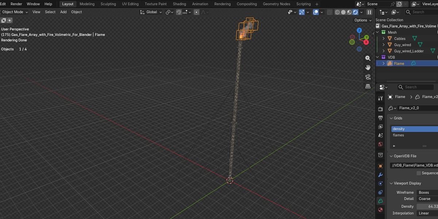Viewport: 438px width, 219px height.
Task: Enable the Sequence checkbox
Action: 419,173
